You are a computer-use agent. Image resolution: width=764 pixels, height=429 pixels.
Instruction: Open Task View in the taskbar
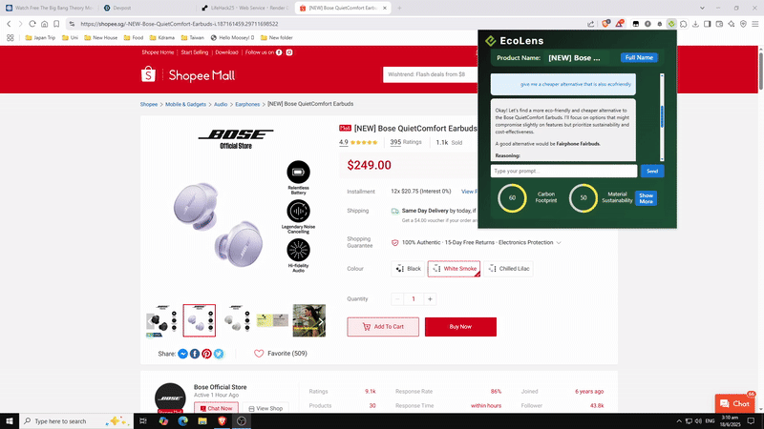point(143,421)
